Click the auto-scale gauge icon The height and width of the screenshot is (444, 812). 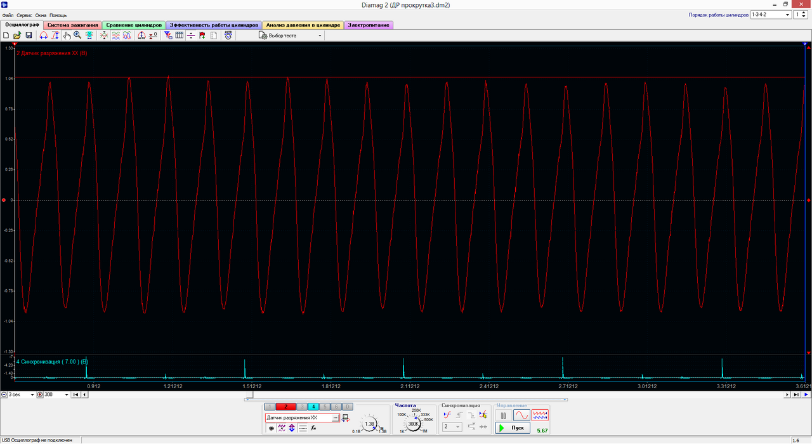click(x=142, y=36)
